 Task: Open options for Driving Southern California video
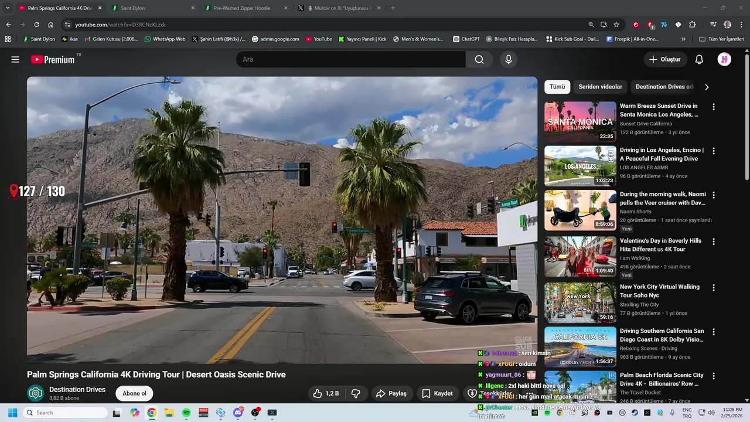(714, 331)
